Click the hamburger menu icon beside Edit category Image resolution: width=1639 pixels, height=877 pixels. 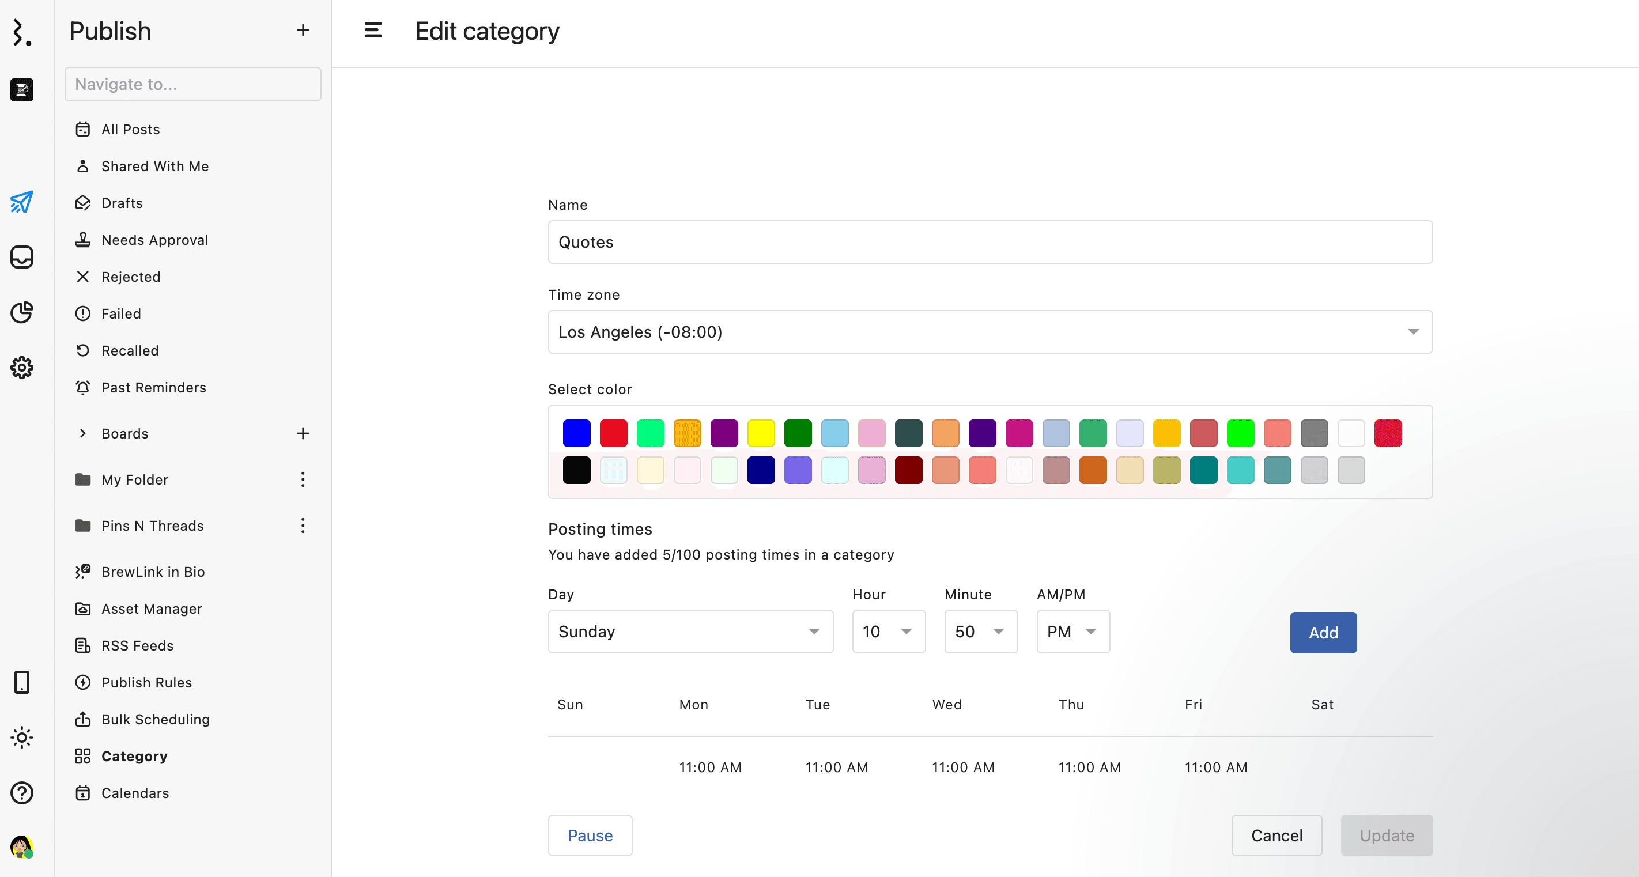point(373,31)
